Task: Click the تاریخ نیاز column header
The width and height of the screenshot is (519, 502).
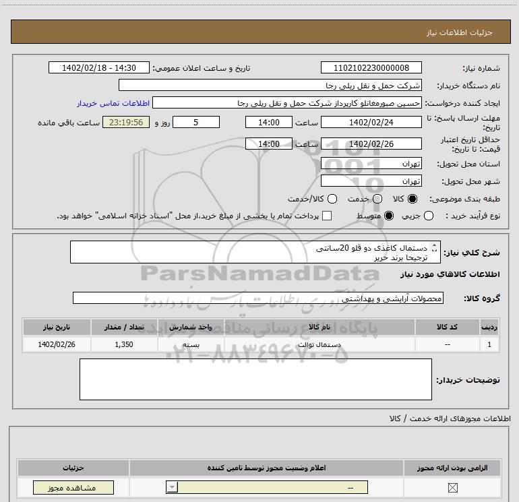Action: 57,327
